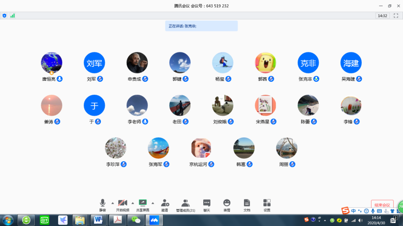Click the 正在讲话 speaker banner

201,26
